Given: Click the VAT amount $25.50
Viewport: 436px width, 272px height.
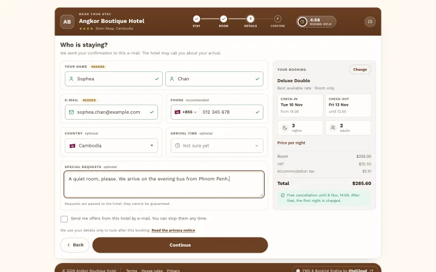Looking at the screenshot, I should coord(365,164).
